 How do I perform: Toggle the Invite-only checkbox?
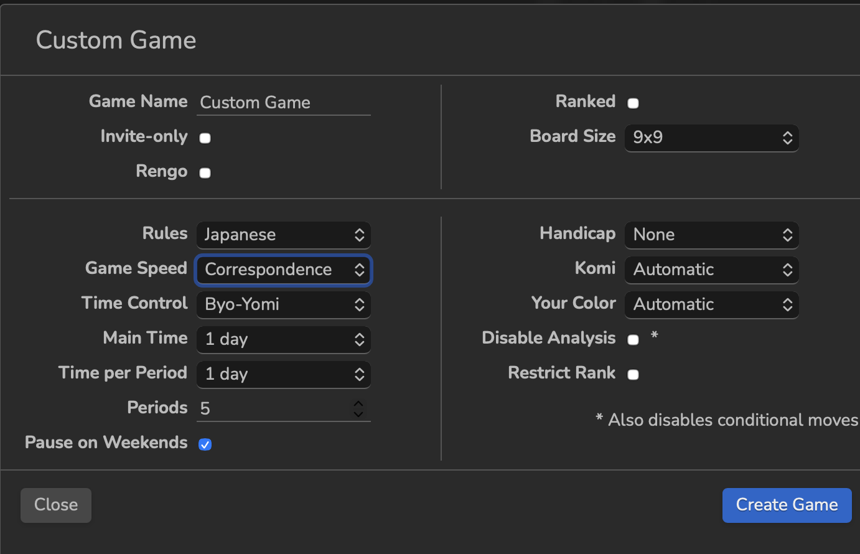pyautogui.click(x=205, y=138)
